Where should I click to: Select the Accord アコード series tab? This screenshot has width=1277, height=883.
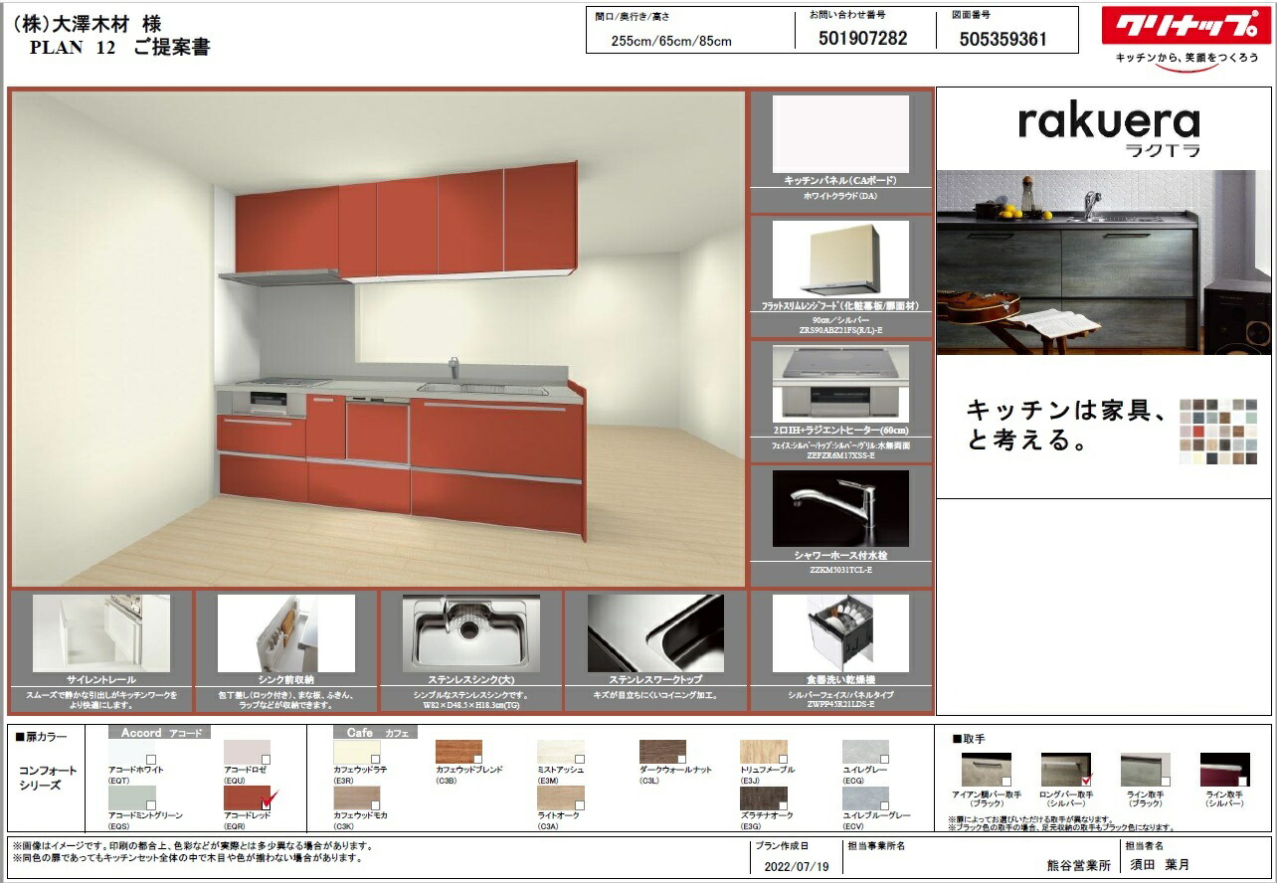tap(159, 733)
